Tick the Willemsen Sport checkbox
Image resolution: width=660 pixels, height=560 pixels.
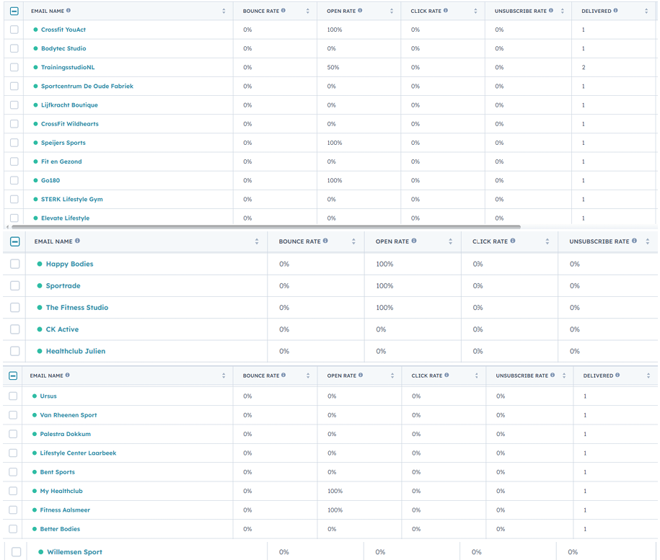pos(17,551)
